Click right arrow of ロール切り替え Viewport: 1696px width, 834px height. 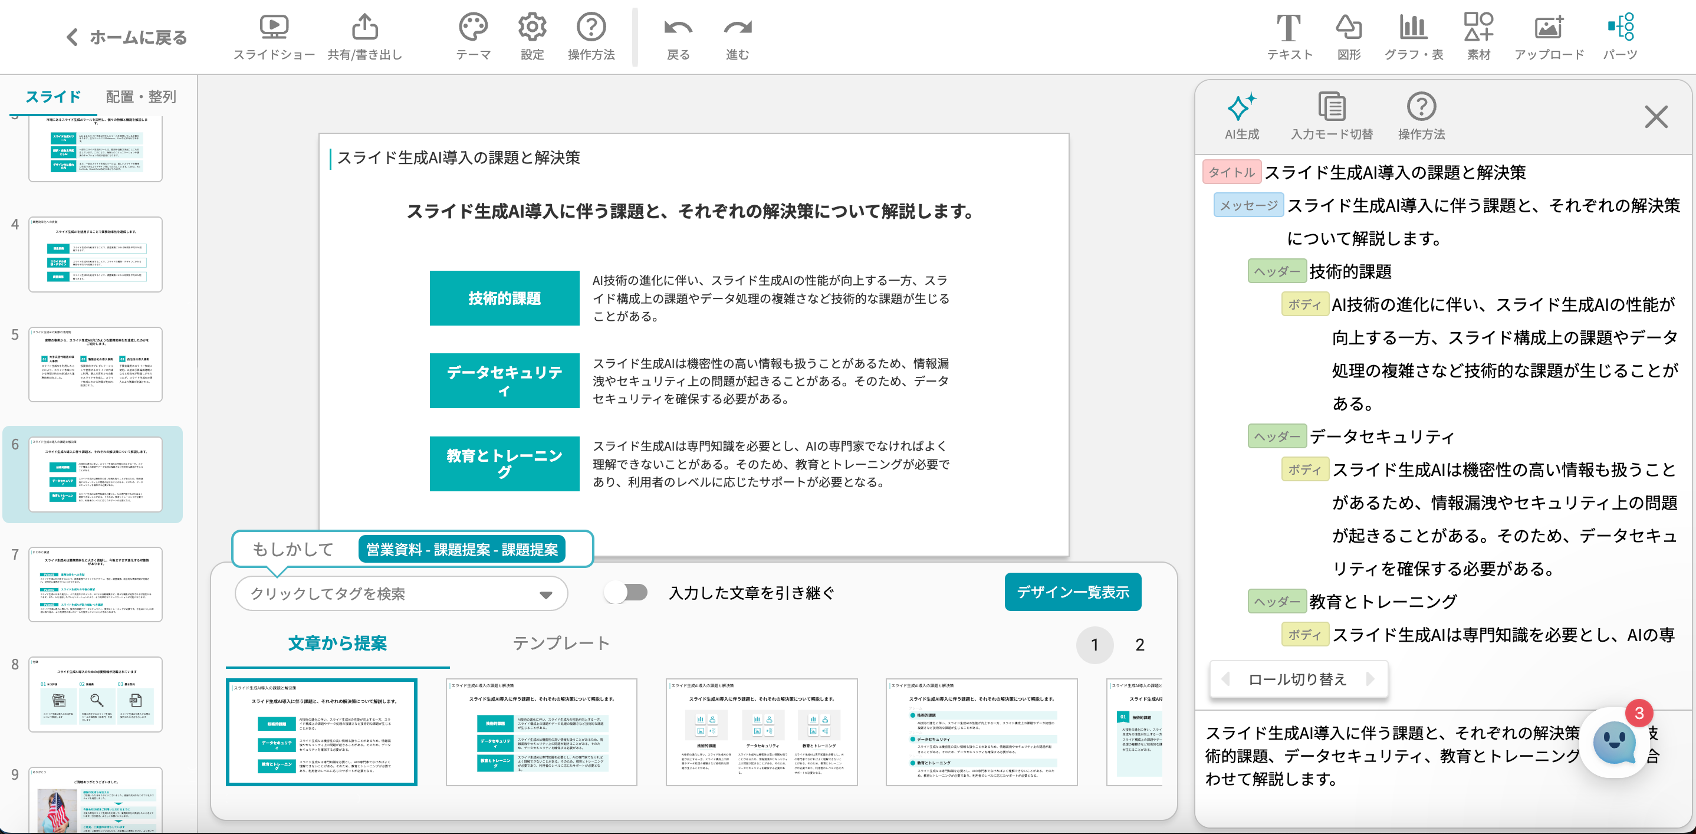1370,679
